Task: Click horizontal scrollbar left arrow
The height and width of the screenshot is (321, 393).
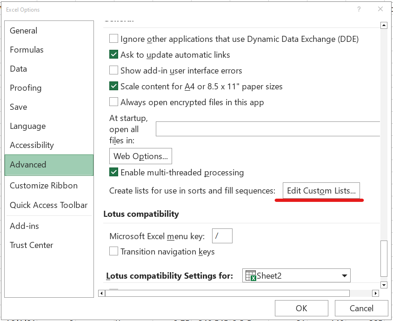Action: pyautogui.click(x=102, y=294)
